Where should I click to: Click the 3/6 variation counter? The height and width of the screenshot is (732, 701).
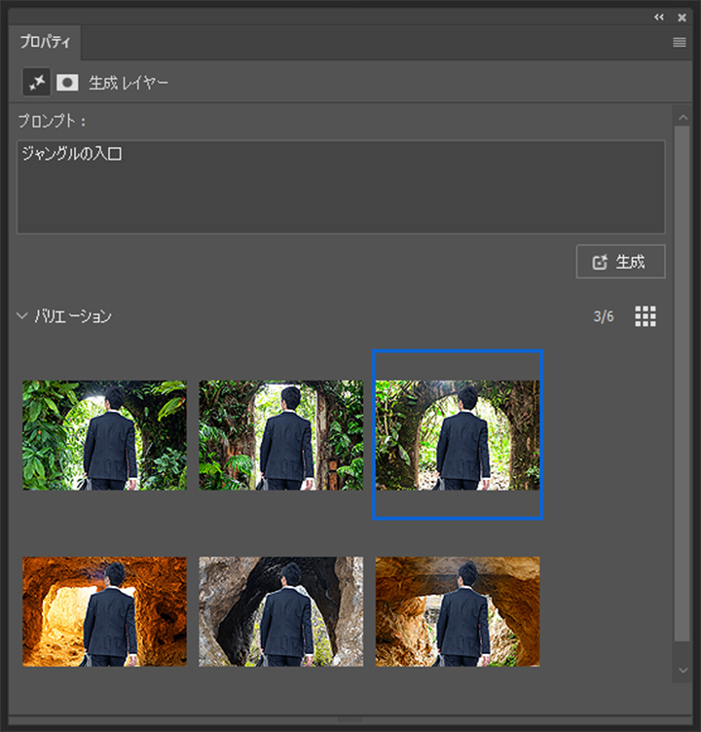pyautogui.click(x=604, y=317)
